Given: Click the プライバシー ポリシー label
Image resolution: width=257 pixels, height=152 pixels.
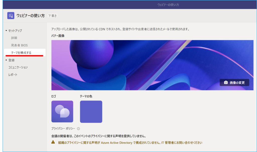Looking at the screenshot, I should [x=63, y=129].
